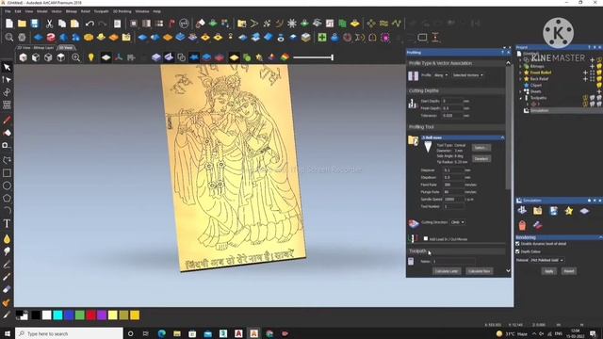Screen dimensions: 603x339
Task: Click the Select tool button
Action: click(481, 148)
